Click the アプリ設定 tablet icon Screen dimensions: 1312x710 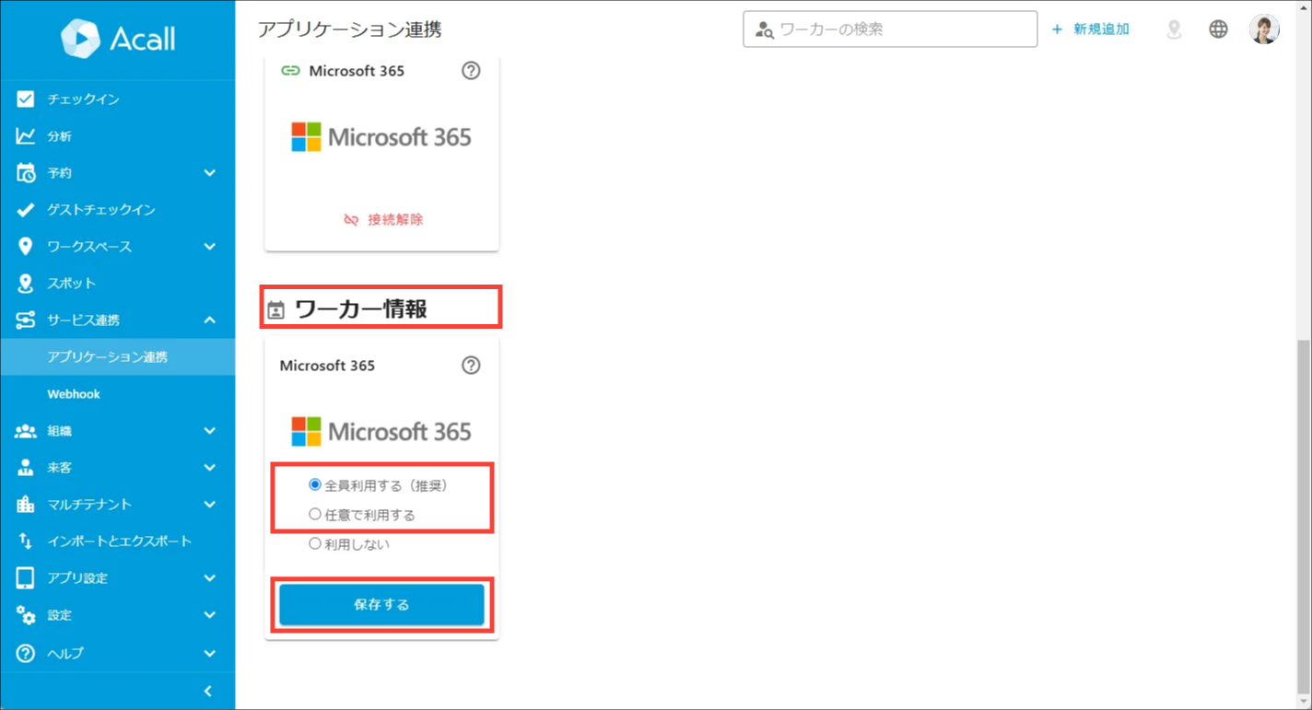tap(26, 577)
